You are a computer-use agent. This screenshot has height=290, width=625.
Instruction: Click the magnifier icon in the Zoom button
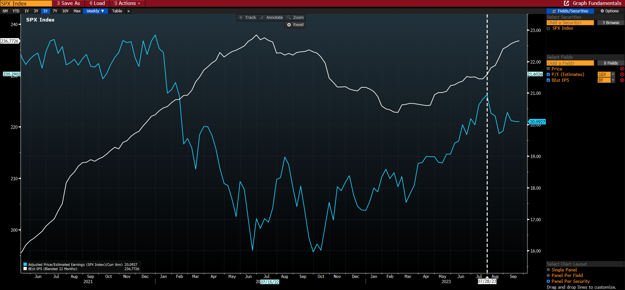[x=289, y=18]
